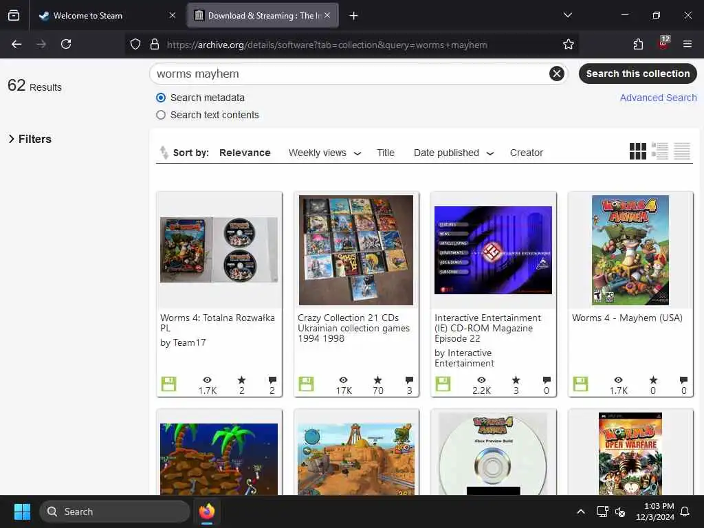Click the Worms 4: Totalna Rozwałka PL title
704x528 pixels.
click(x=217, y=323)
